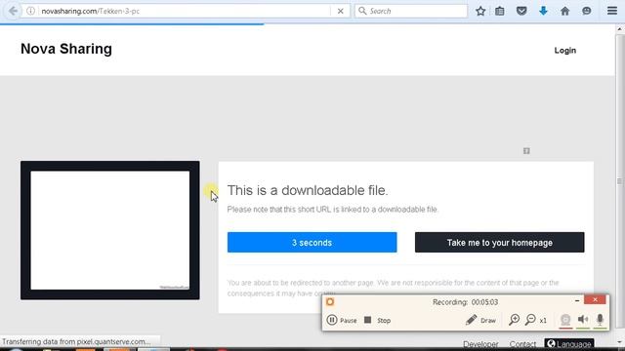Minimize the recording toolbar
The height and width of the screenshot is (351, 625).
577,300
